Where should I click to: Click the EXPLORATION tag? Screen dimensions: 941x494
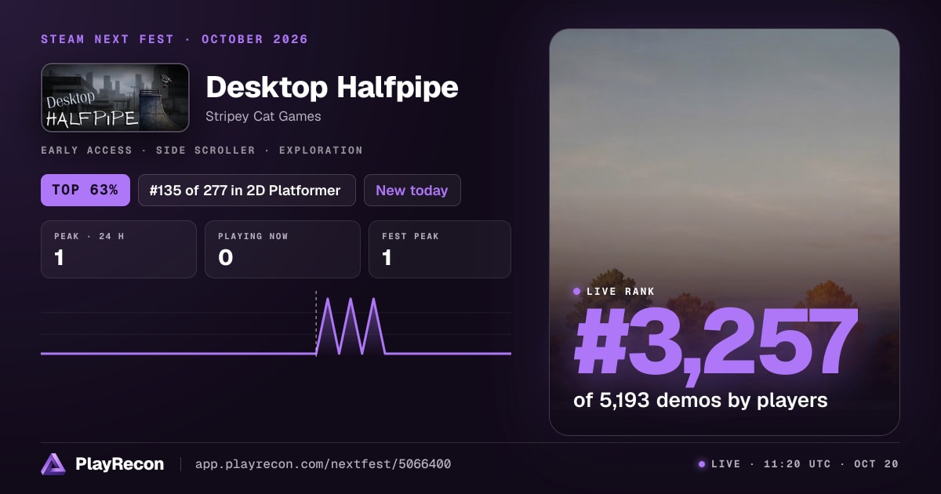point(321,150)
